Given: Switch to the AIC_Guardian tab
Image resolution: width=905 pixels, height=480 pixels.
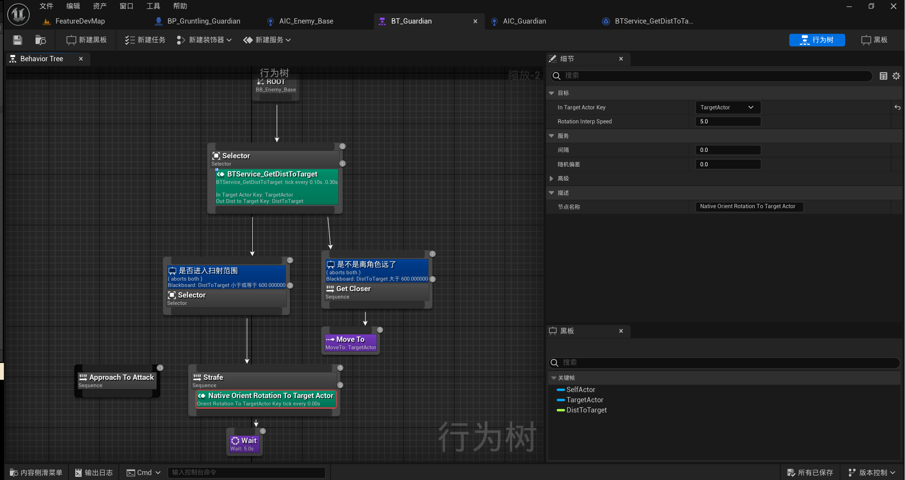Looking at the screenshot, I should [x=524, y=21].
